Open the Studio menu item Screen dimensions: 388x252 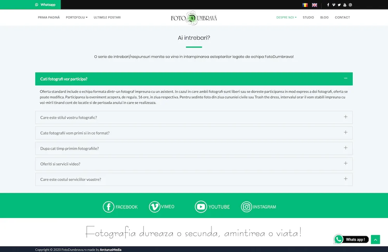(x=308, y=17)
